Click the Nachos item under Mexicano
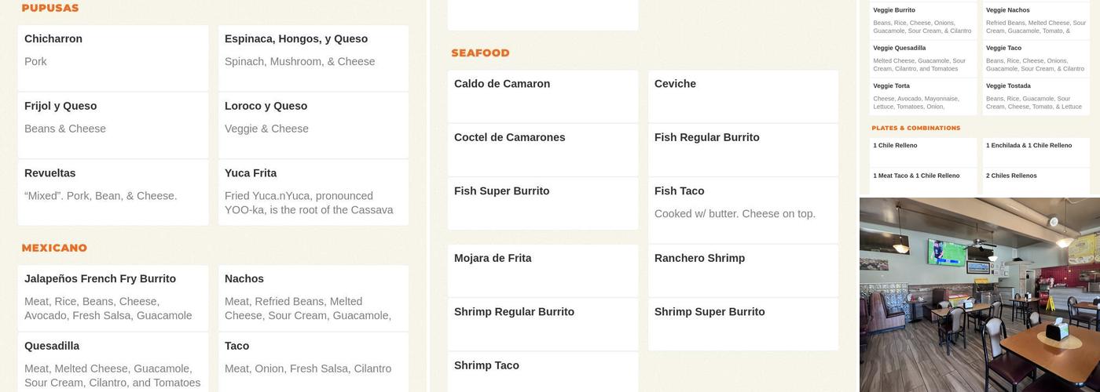The width and height of the screenshot is (1100, 392). point(313,298)
